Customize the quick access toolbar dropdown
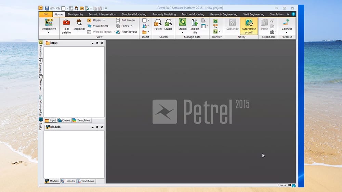The height and width of the screenshot is (192, 342). [106, 9]
